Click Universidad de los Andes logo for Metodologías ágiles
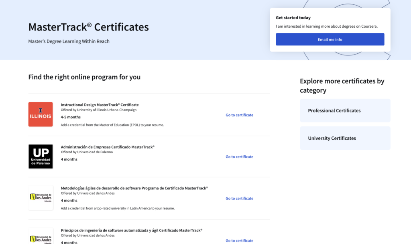The image size is (411, 244). coord(41,197)
